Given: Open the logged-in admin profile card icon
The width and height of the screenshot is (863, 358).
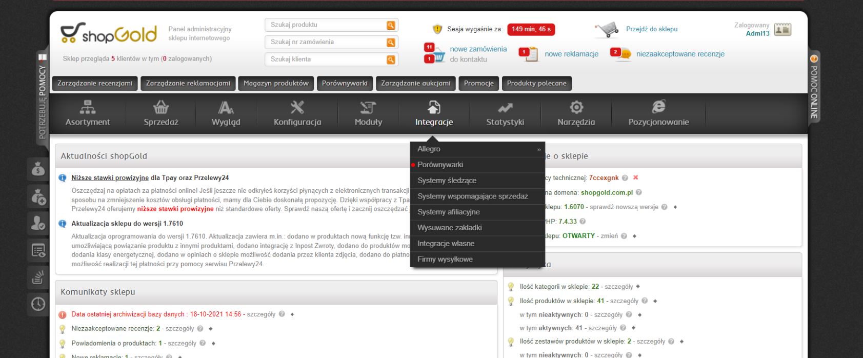Looking at the screenshot, I should click(x=782, y=29).
